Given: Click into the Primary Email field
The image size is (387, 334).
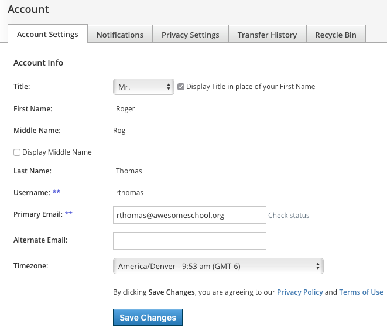Looking at the screenshot, I should (x=189, y=215).
